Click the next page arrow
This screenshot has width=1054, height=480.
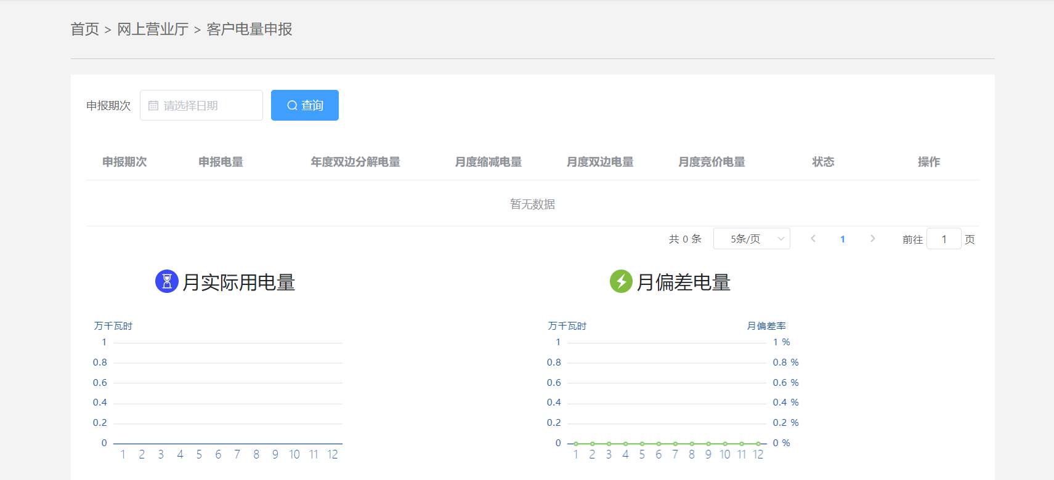(873, 239)
